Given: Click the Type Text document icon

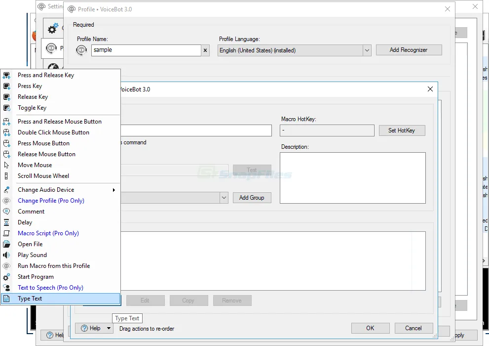Looking at the screenshot, I should [6, 299].
